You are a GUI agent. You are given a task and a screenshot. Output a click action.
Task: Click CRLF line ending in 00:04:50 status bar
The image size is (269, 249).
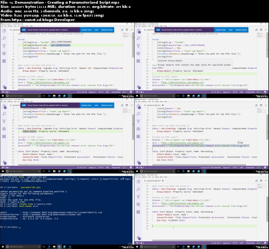107,167
